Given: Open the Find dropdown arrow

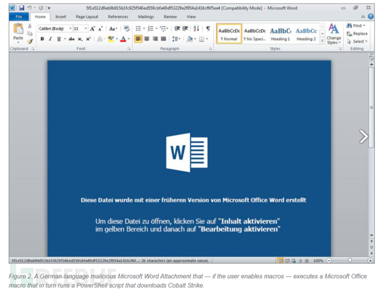Looking at the screenshot, I should click(364, 26).
